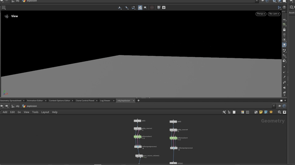295x165 pixels.
Task: Switch to list view icon in network toolbar
Action: click(x=234, y=112)
